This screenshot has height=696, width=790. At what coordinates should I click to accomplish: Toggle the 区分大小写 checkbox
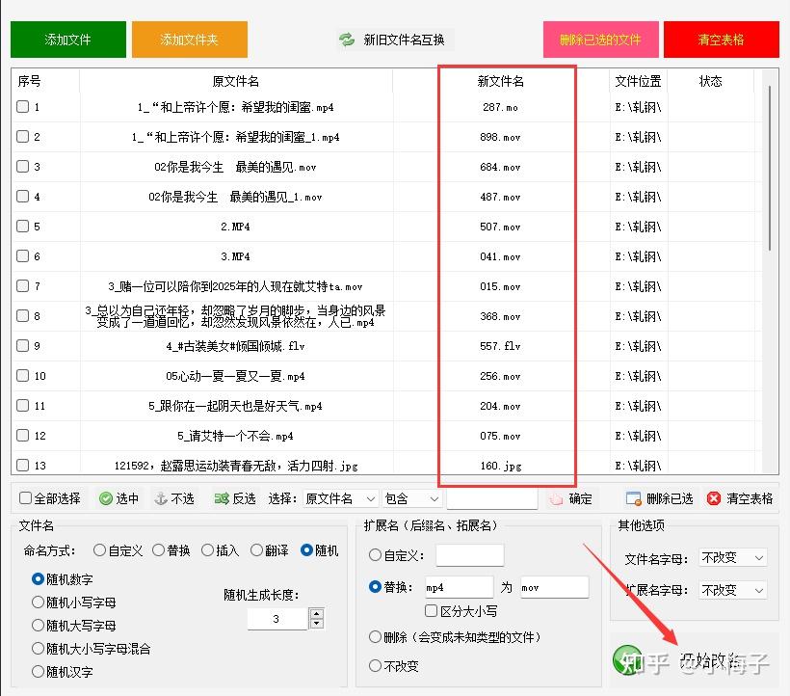pos(431,611)
